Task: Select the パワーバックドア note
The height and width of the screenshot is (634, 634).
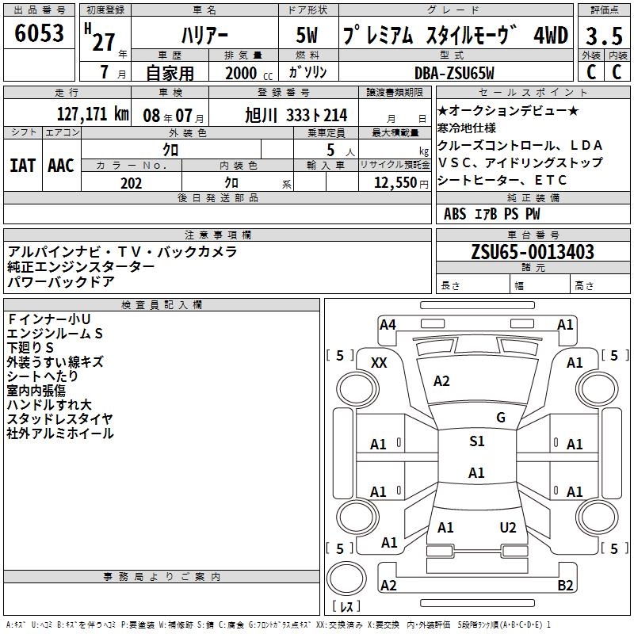Action: 61,282
